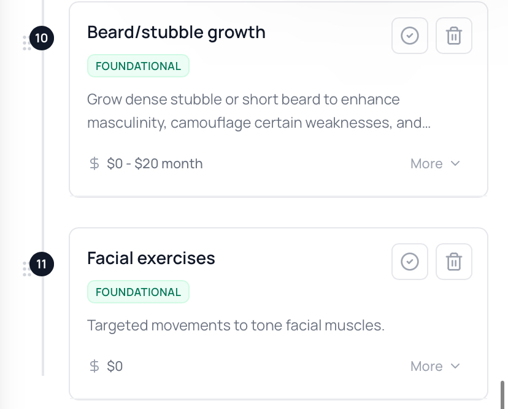Open the Facial exercises title
The height and width of the screenshot is (409, 508).
coord(151,258)
